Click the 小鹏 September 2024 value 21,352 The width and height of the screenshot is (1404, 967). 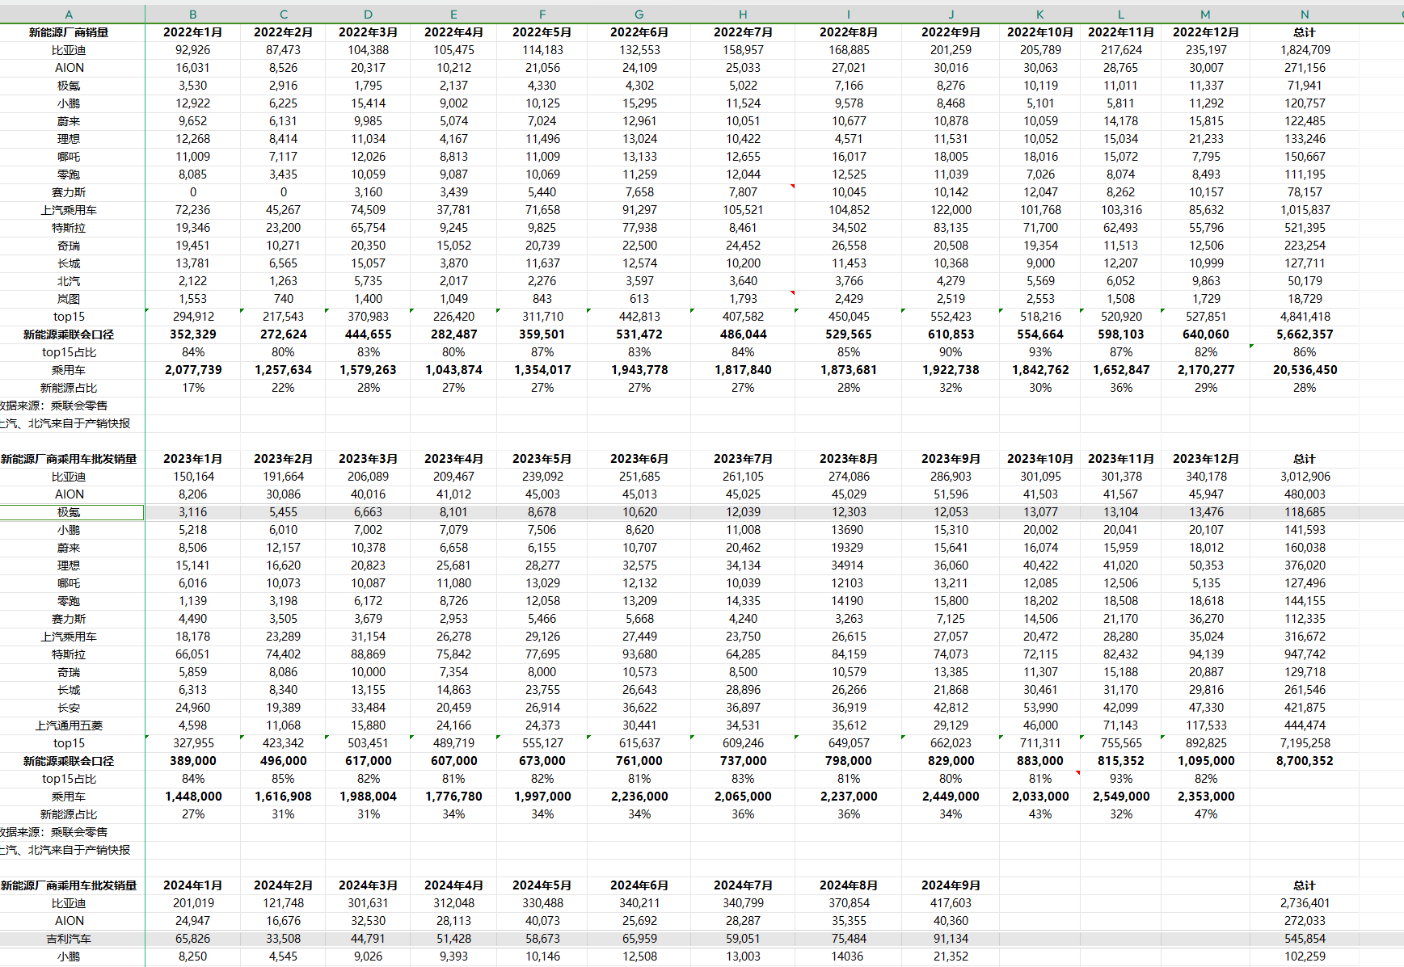point(951,956)
